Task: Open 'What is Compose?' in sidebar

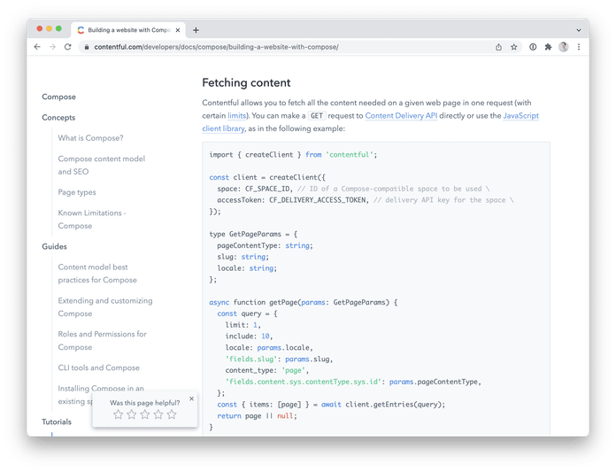Action: 90,138
